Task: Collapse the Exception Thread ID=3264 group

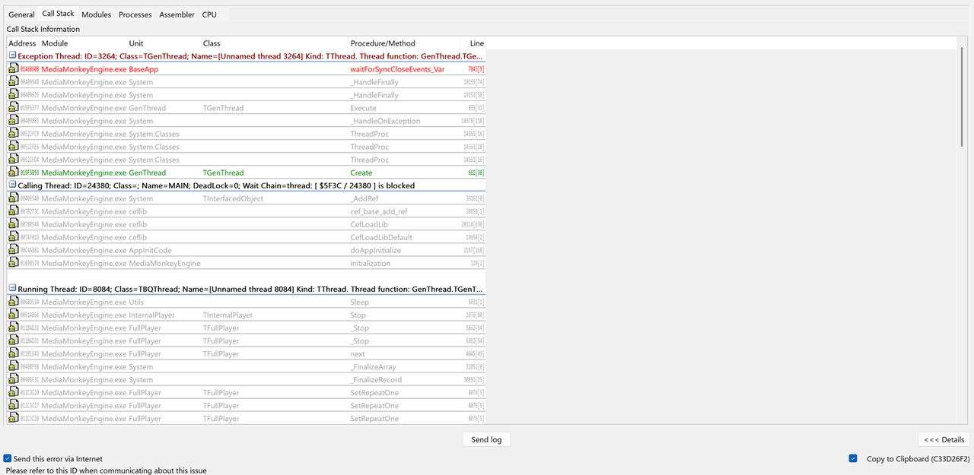Action: [x=12, y=55]
